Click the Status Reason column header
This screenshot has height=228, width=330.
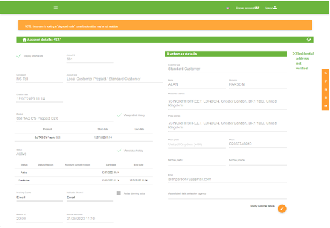[x=46, y=165]
